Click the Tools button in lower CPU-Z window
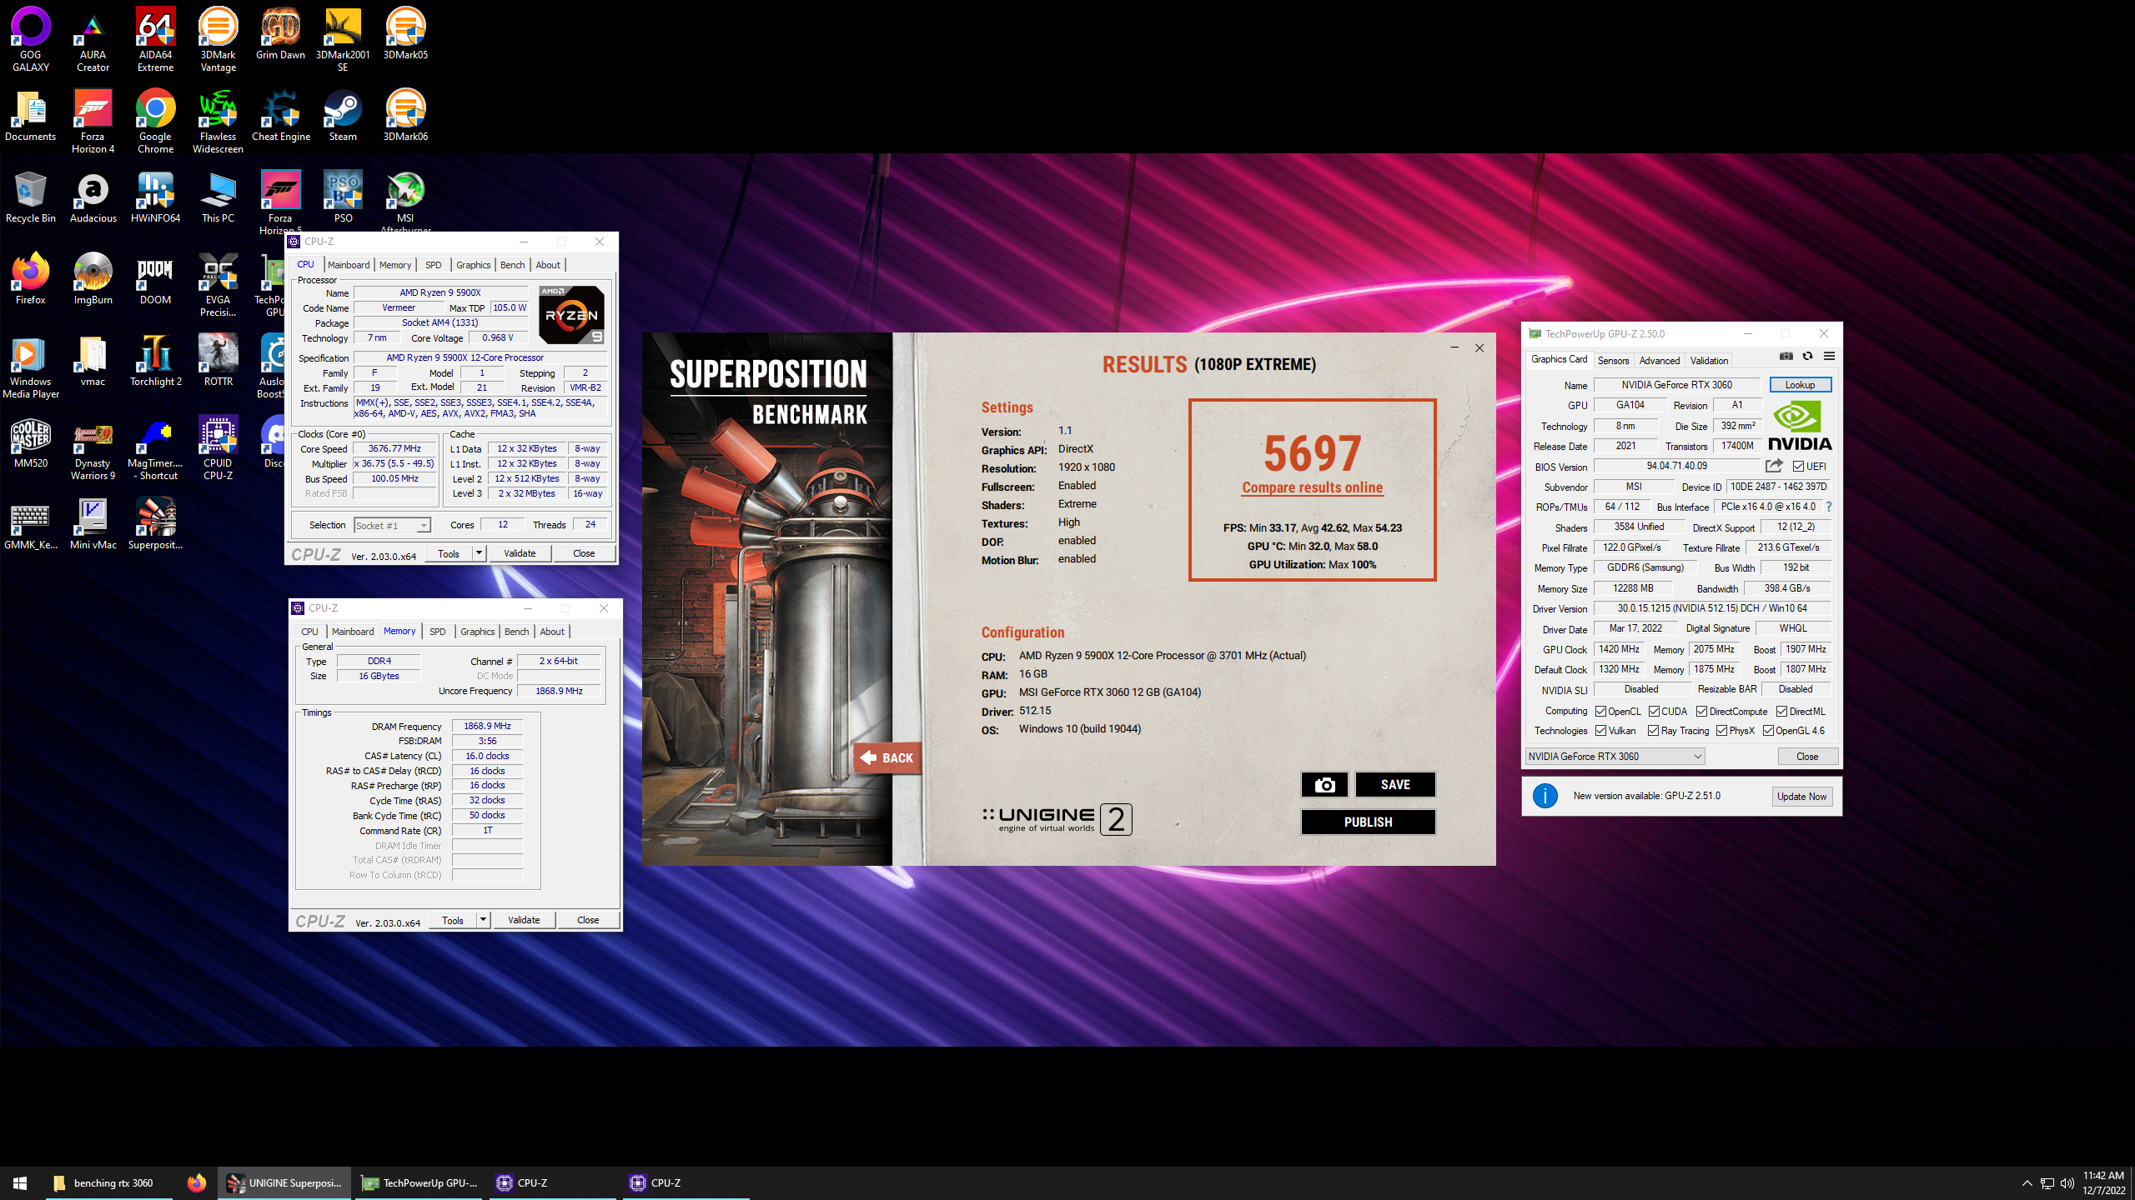The height and width of the screenshot is (1200, 2135). 453,920
